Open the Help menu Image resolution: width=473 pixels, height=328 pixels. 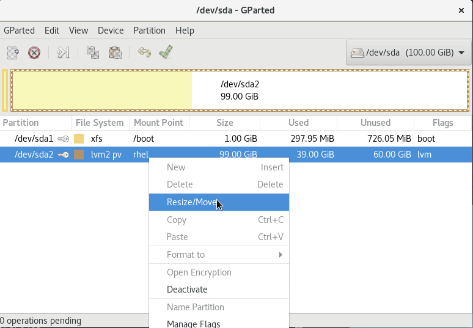185,31
